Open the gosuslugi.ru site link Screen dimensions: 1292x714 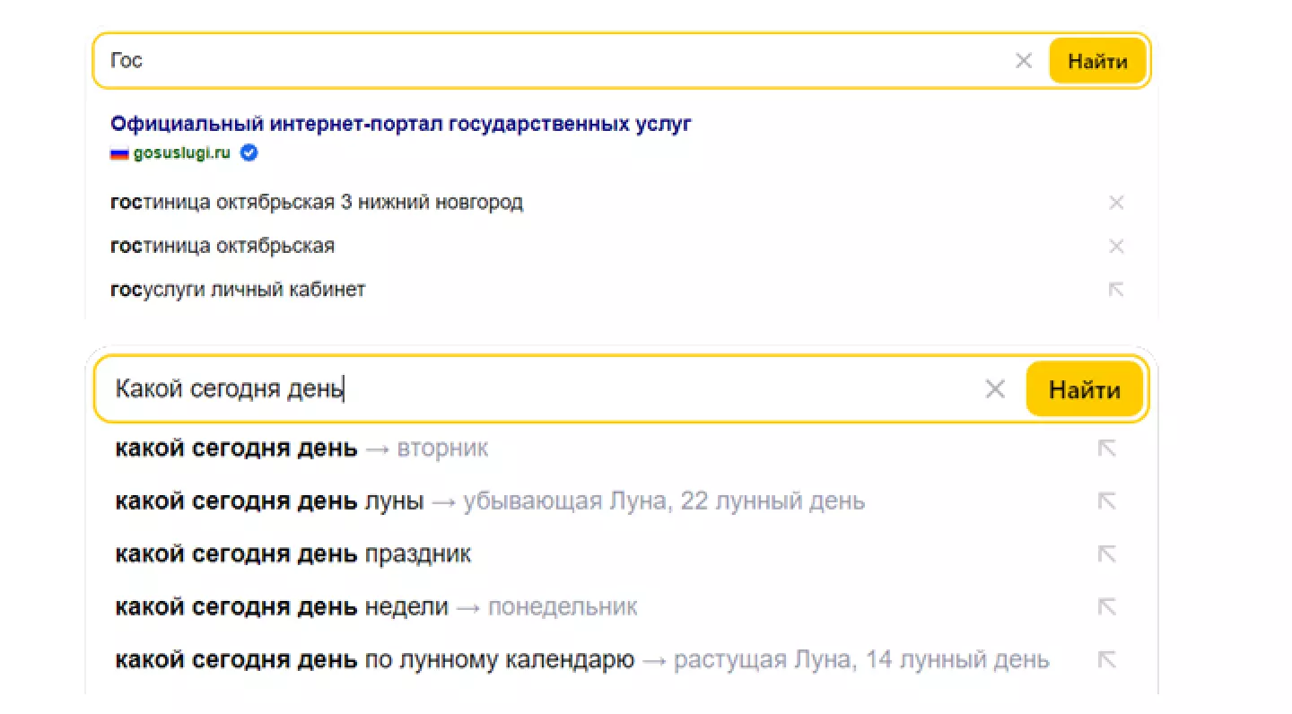(181, 152)
